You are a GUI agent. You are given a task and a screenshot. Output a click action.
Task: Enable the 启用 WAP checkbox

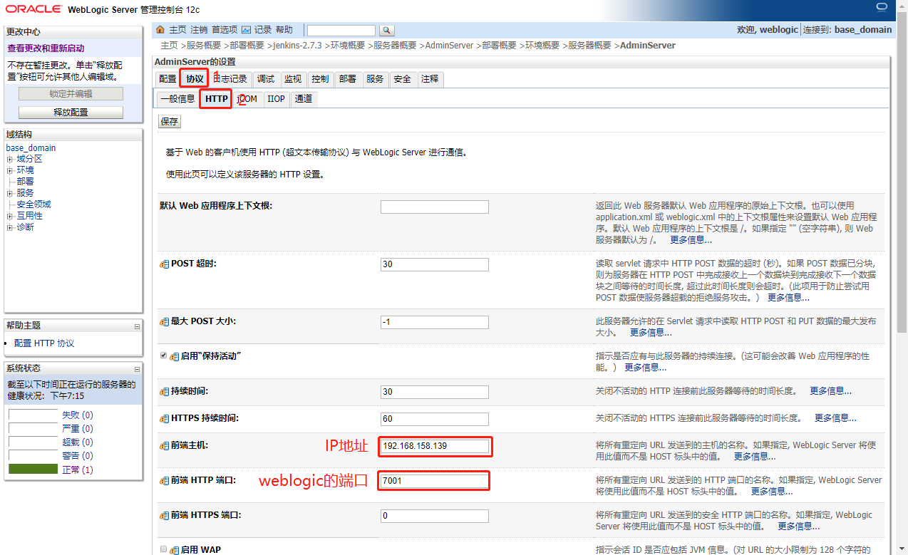[x=163, y=549]
